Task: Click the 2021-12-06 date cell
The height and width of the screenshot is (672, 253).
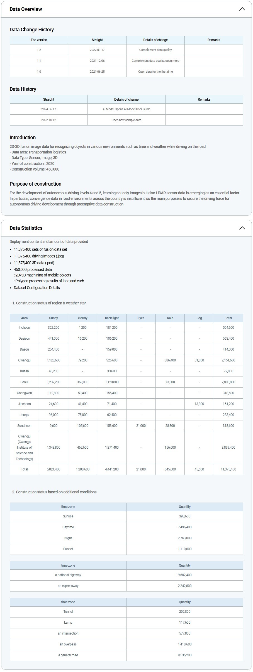Action: (97, 61)
